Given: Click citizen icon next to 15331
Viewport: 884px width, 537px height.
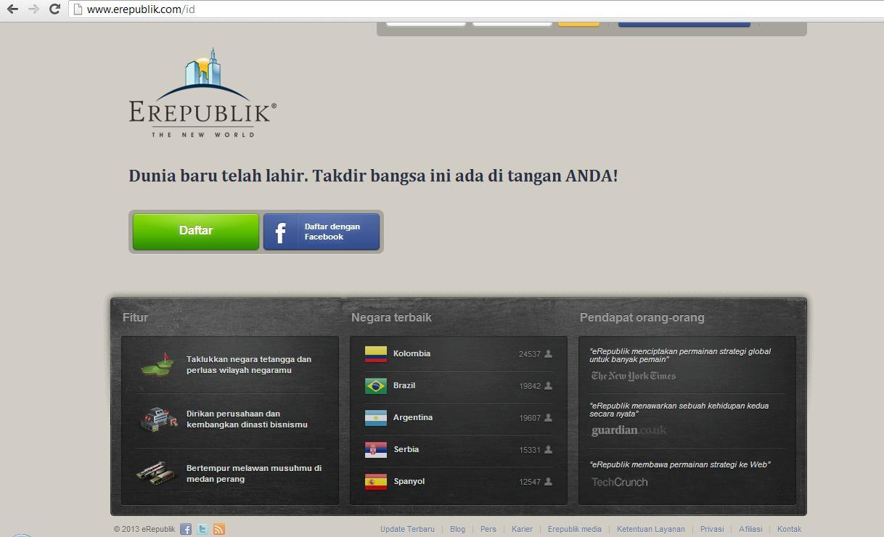Looking at the screenshot, I should [549, 450].
